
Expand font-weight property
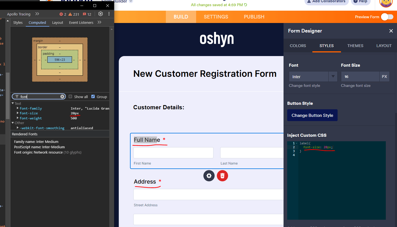(x=18, y=118)
